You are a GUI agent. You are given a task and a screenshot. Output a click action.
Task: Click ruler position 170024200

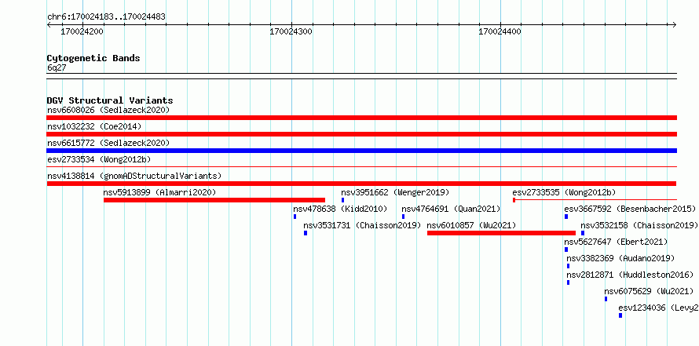click(82, 31)
